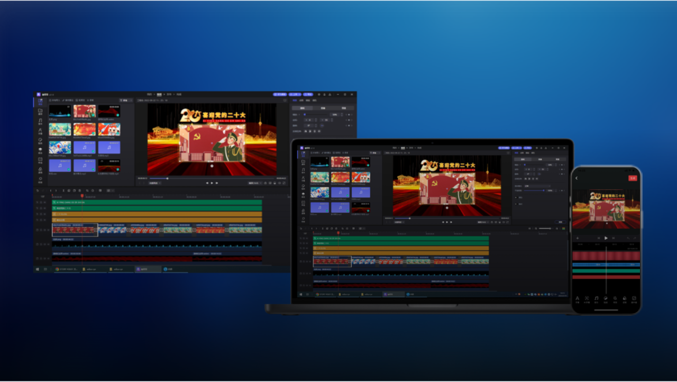Open blend mode dropdown in laptop properties panel
The height and width of the screenshot is (382, 677).
pos(537,186)
